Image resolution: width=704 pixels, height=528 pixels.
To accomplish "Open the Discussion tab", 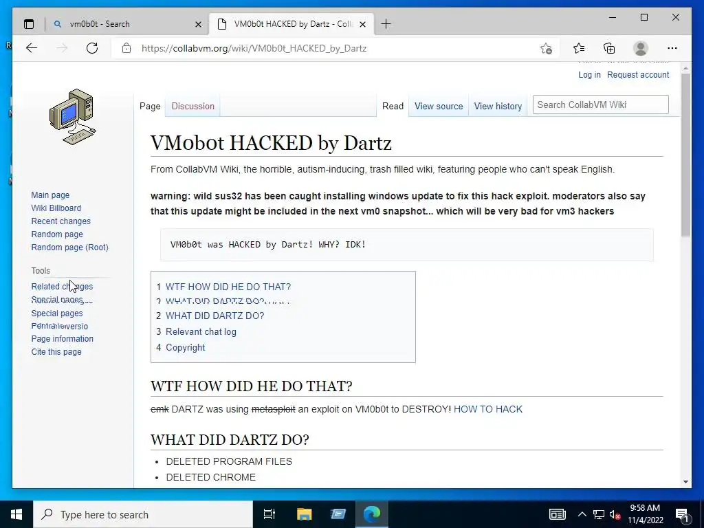I will pos(192,107).
